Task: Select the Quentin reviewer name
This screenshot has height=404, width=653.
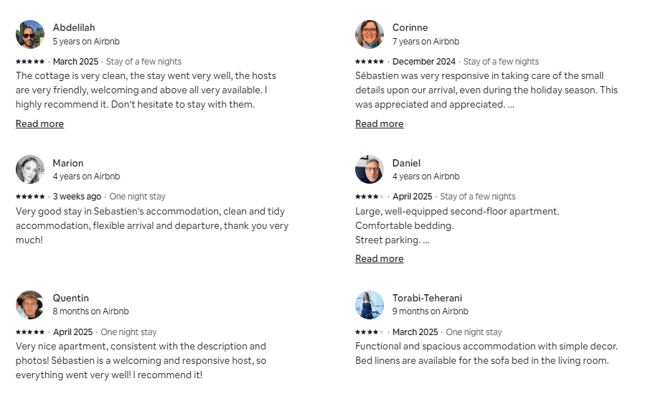Action: 70,299
